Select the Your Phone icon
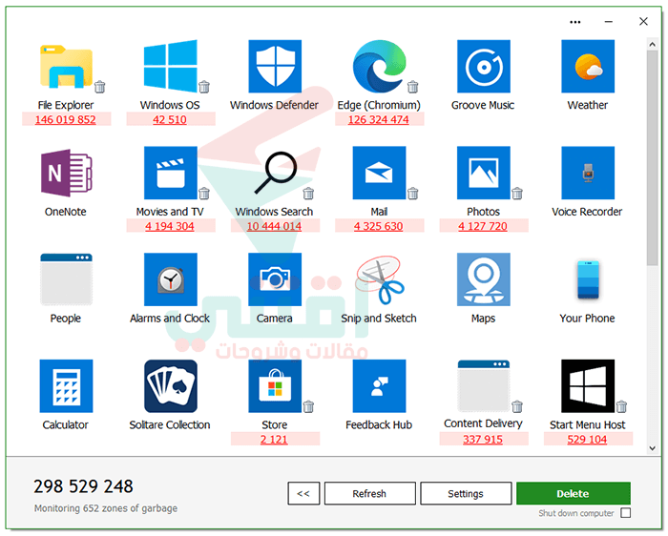 click(x=588, y=279)
